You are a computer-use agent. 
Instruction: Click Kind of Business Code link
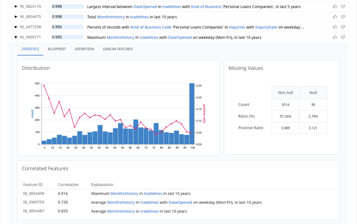point(151,27)
